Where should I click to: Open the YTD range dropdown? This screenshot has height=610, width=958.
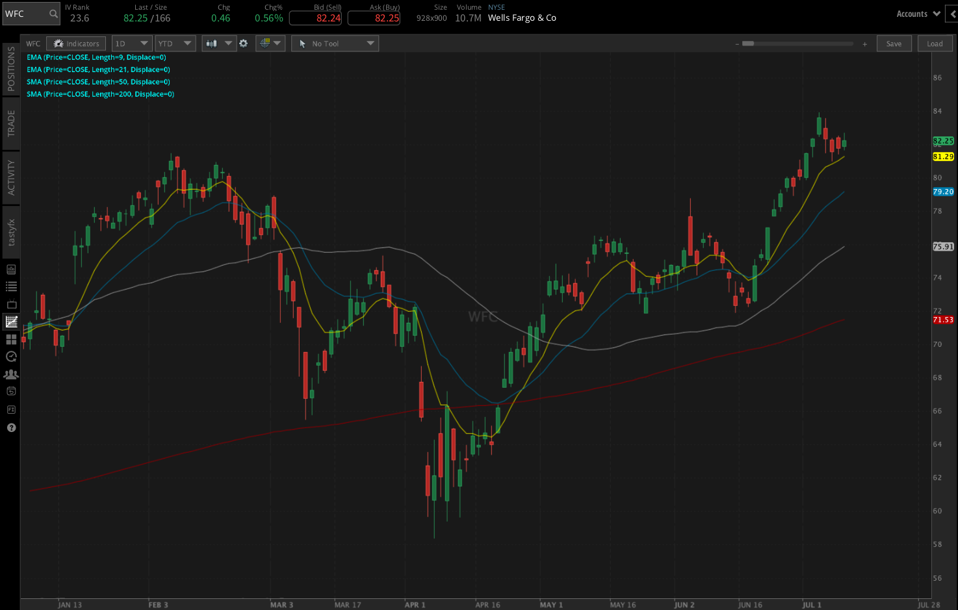tap(175, 44)
